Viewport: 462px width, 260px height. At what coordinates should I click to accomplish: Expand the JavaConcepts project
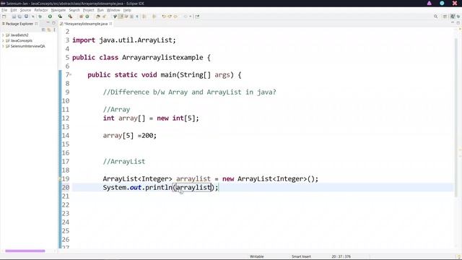3,40
